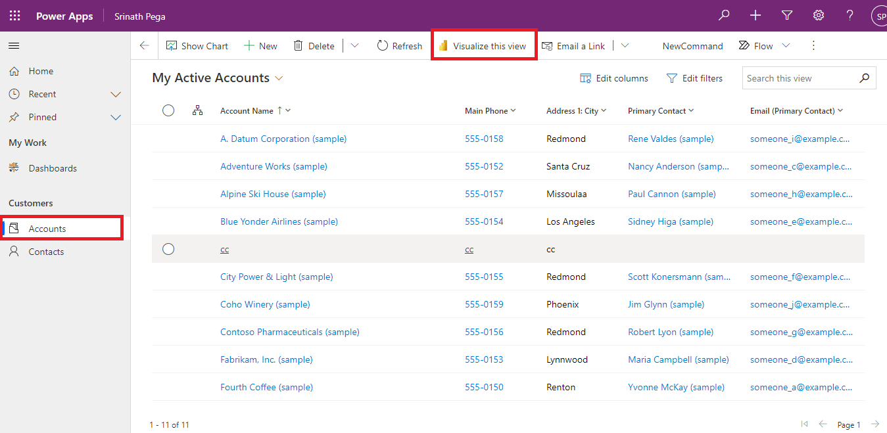Image resolution: width=887 pixels, height=433 pixels.
Task: Click the hierarchy icon in column header
Action: 197,110
